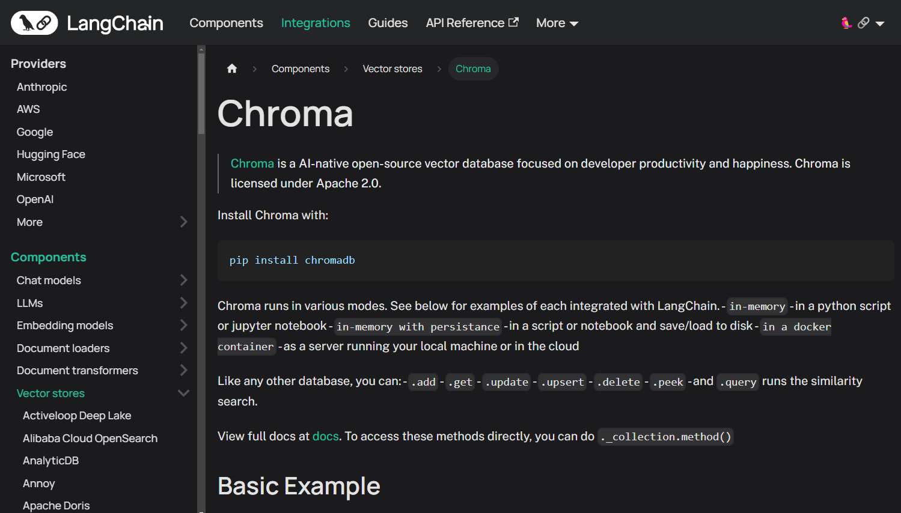Go to the Guides navbar item
The width and height of the screenshot is (901, 513).
[388, 23]
